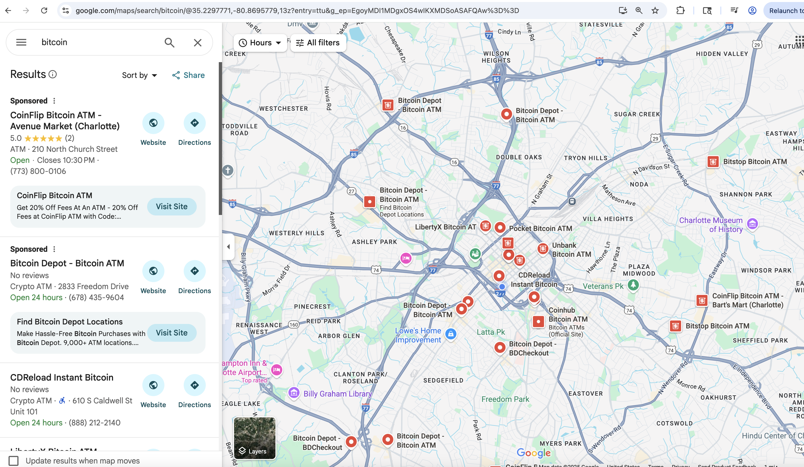
Task: Get Directions to CoinFlip Bitcoin ATM Avenue Market
Action: pyautogui.click(x=195, y=129)
